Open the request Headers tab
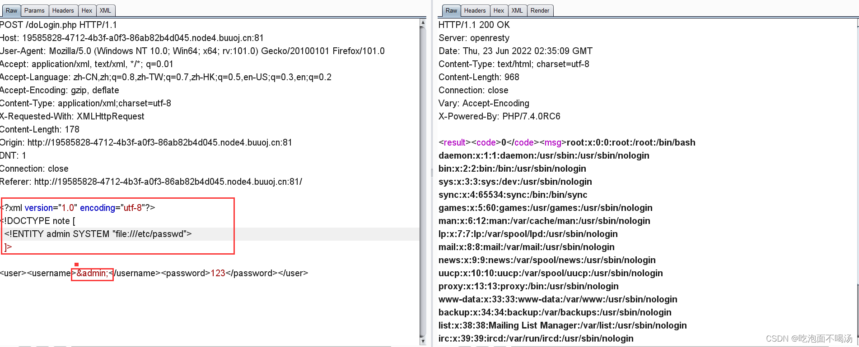This screenshot has height=347, width=859. (x=63, y=10)
